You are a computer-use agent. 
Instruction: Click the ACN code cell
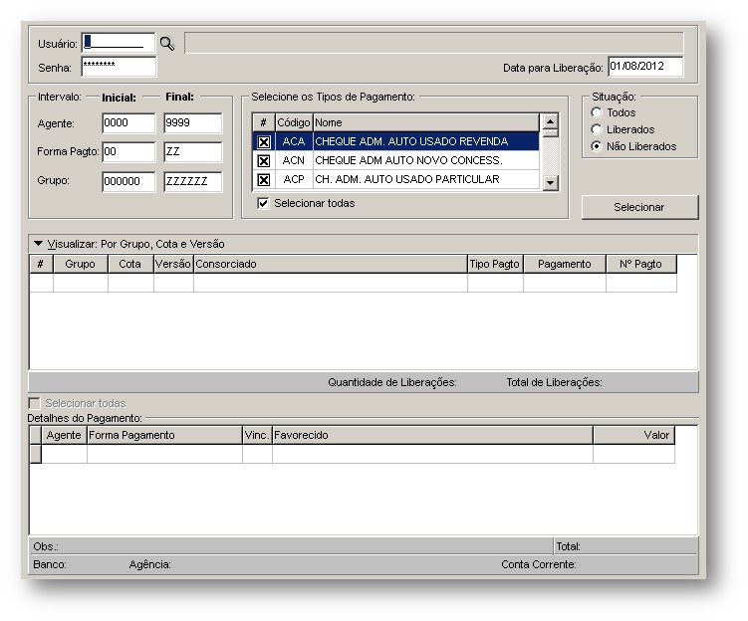click(x=294, y=160)
